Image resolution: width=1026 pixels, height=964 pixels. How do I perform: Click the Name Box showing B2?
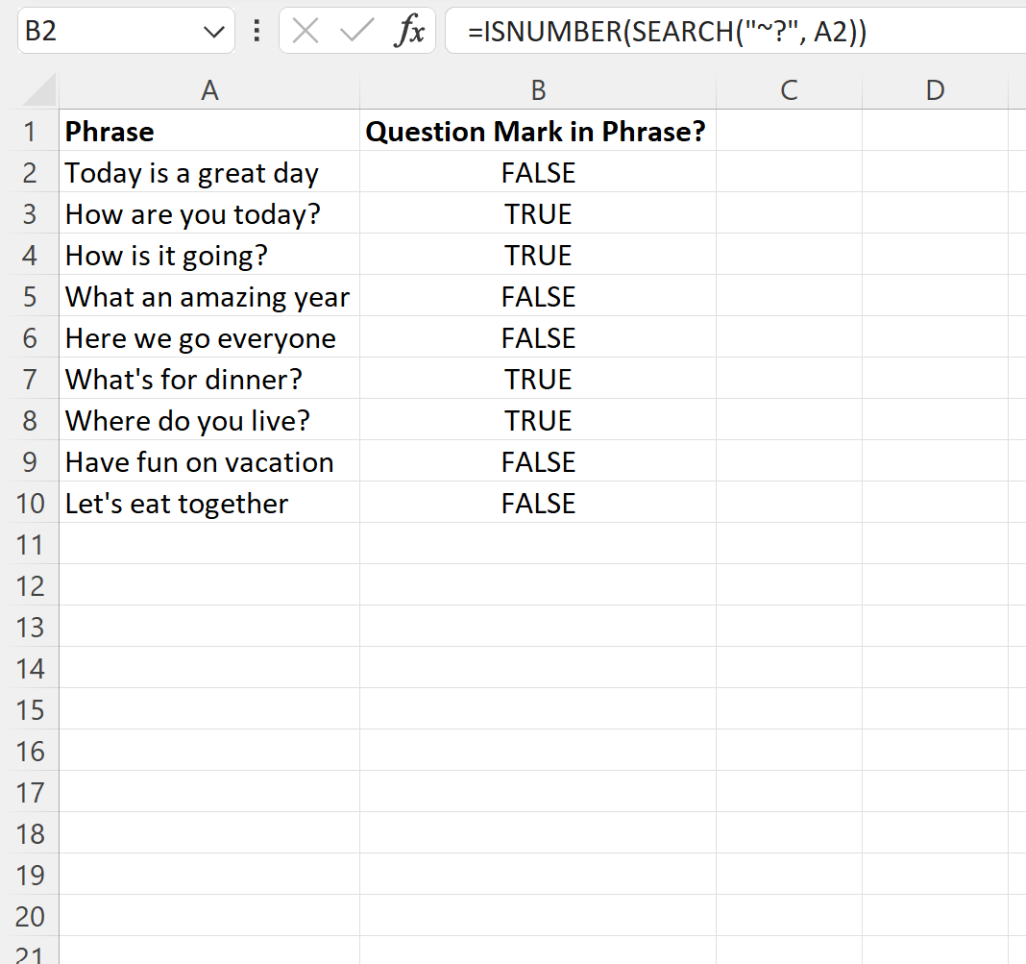click(x=126, y=31)
